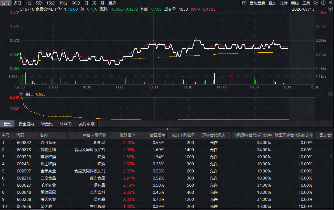Open the 画线 drawing tool
The width and height of the screenshot is (334, 210).
point(295,3)
